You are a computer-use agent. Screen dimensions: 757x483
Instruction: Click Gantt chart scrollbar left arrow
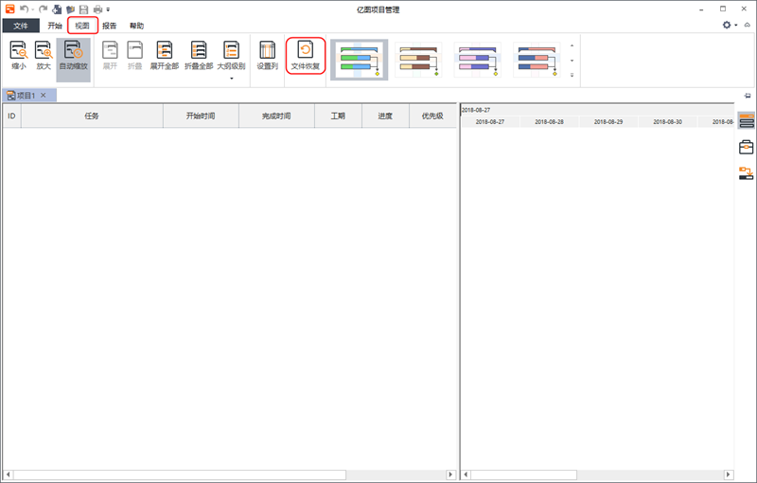pos(466,474)
